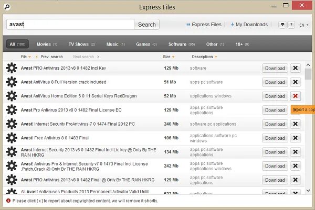Click red X for Avast Home Edition 6 0 11
315x210 pixels.
[x=295, y=96]
